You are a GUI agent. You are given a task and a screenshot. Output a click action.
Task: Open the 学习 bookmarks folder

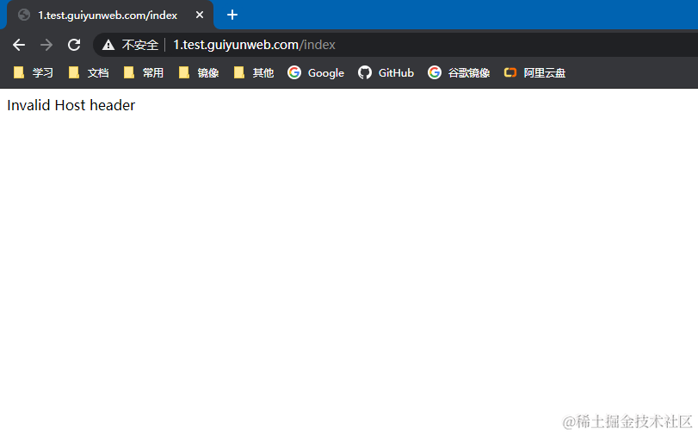(x=34, y=72)
